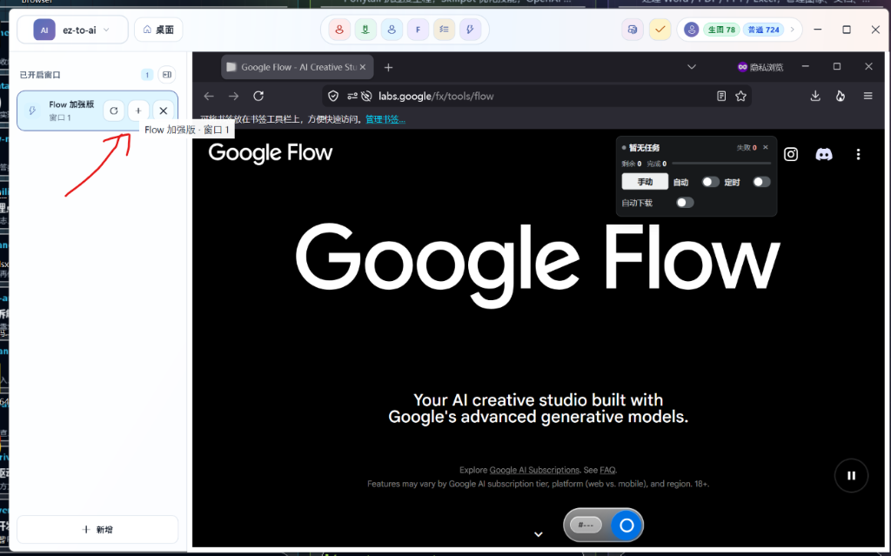891x556 pixels.
Task: Toggle reader view icon in address bar
Action: point(721,96)
